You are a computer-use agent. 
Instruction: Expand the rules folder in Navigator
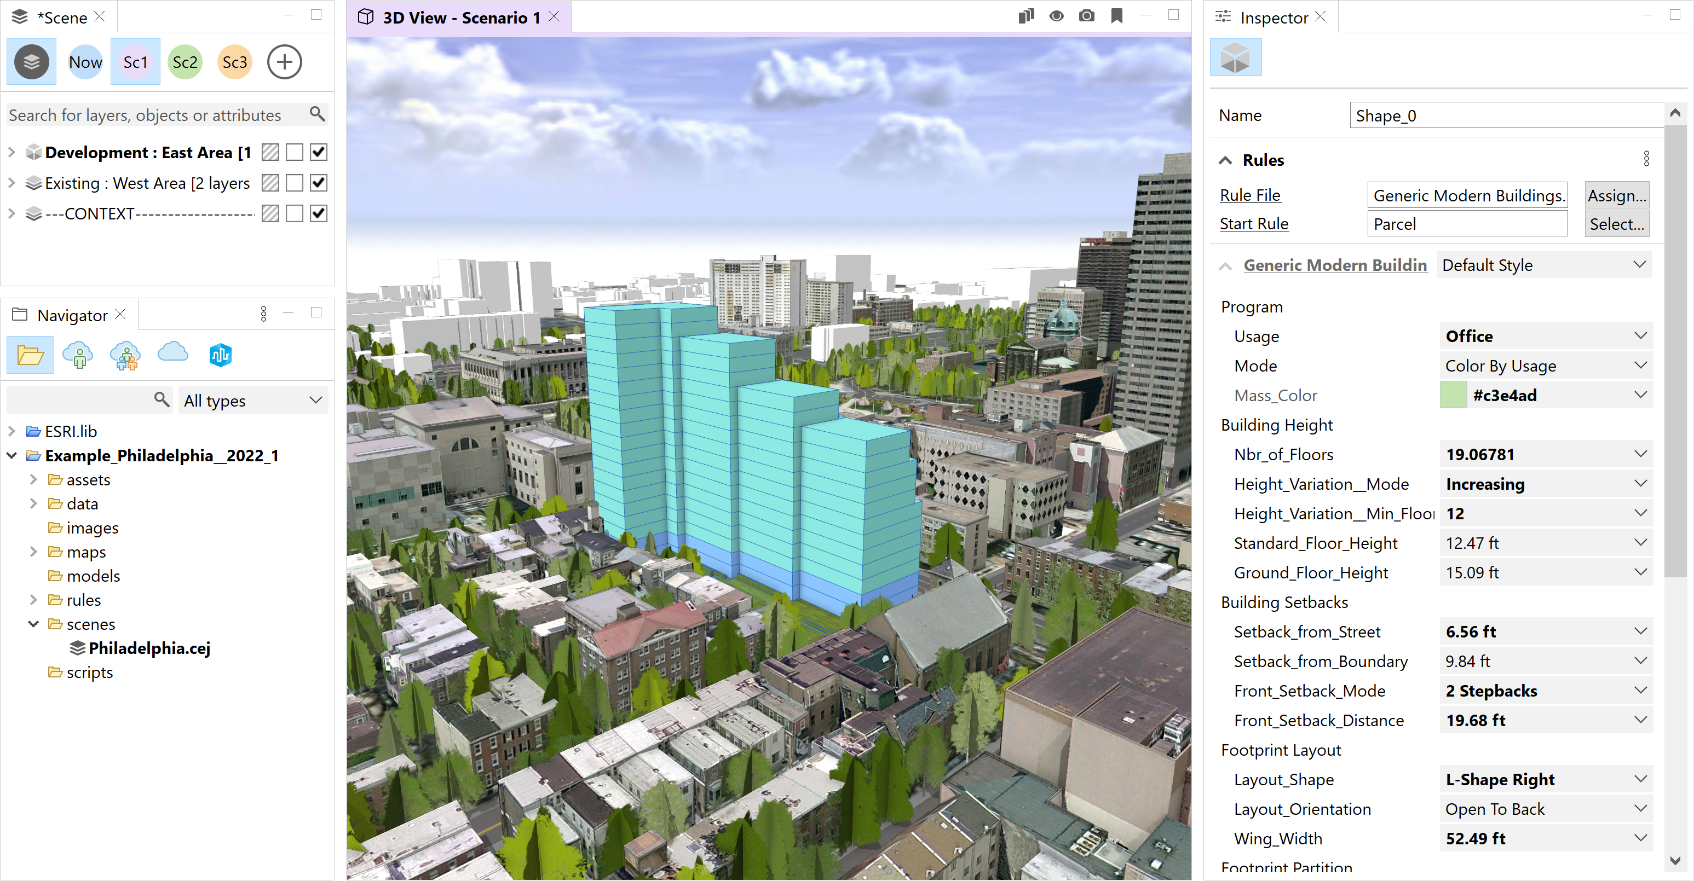click(33, 600)
